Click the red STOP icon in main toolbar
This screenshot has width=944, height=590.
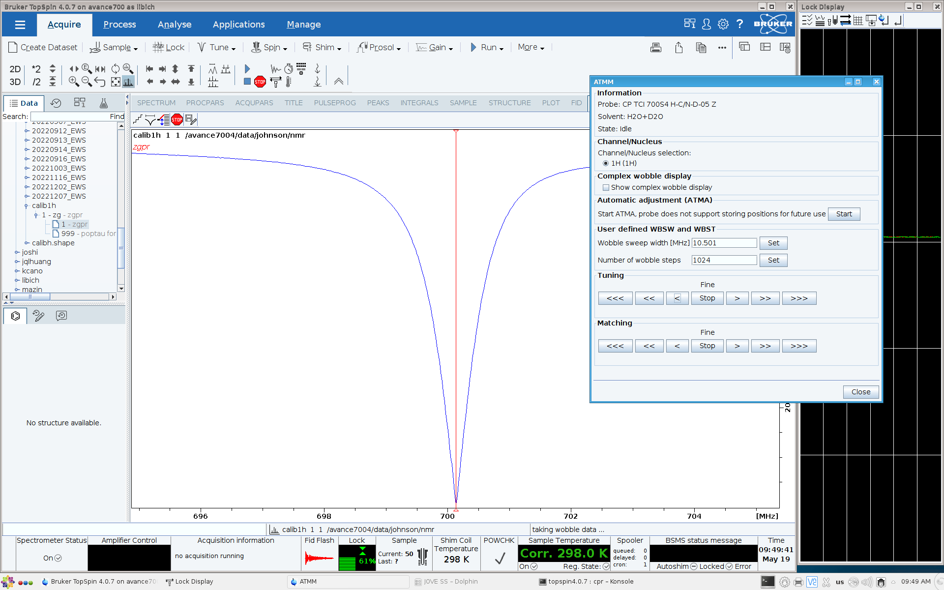[260, 82]
